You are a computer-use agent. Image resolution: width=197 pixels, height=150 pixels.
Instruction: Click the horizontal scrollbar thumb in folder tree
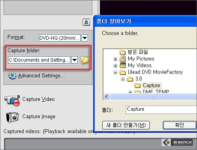click(153, 97)
